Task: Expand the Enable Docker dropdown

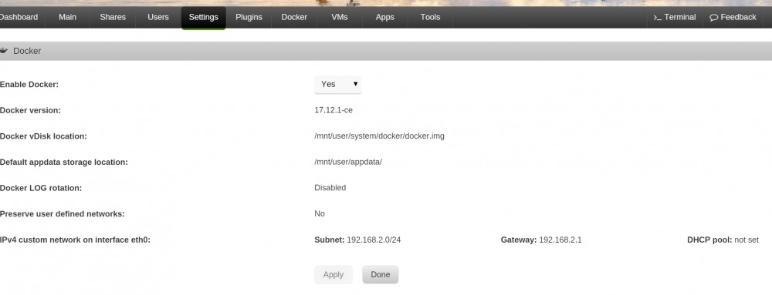Action: click(x=338, y=85)
